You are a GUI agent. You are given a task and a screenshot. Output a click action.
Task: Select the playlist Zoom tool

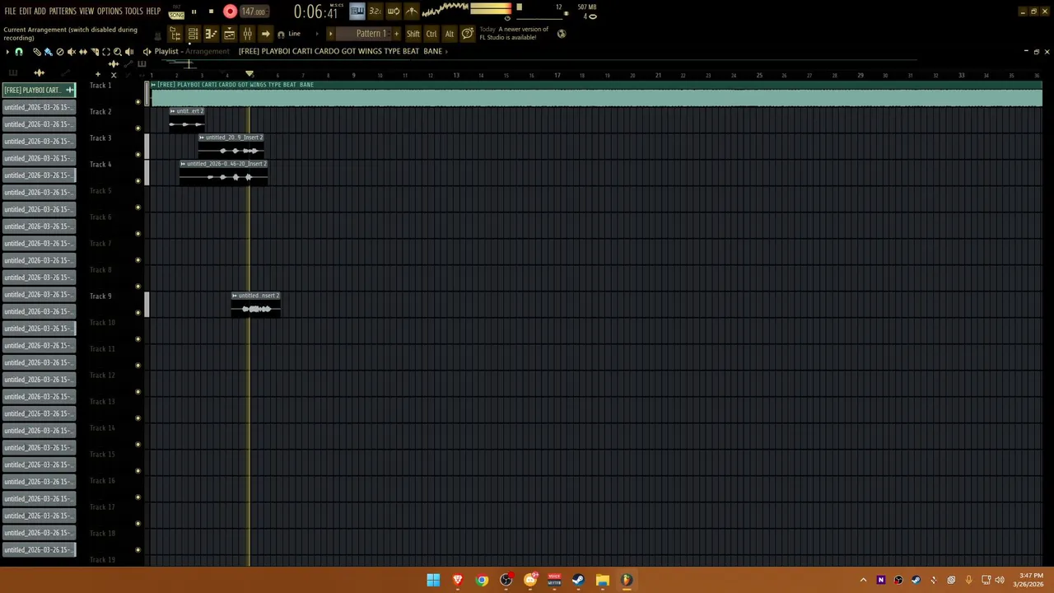(x=117, y=52)
